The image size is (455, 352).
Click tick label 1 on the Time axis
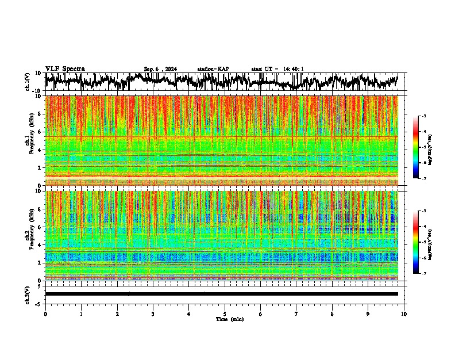(81, 314)
